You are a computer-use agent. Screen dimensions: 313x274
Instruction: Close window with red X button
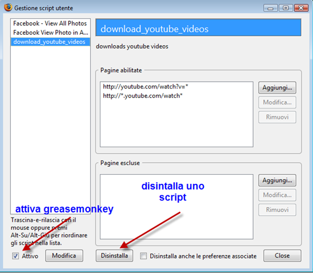click(301, 8)
